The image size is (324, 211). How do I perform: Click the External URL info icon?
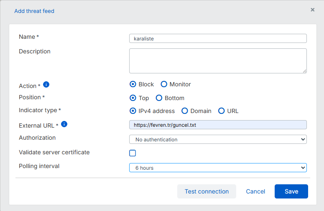pos(64,124)
